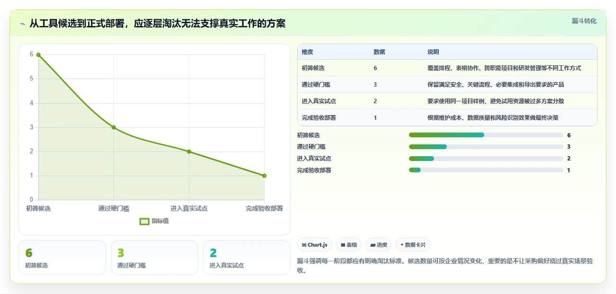Image resolution: width=616 pixels, height=294 pixels.
Task: Click the 完成验收部署 progress bar
Action: [486, 170]
